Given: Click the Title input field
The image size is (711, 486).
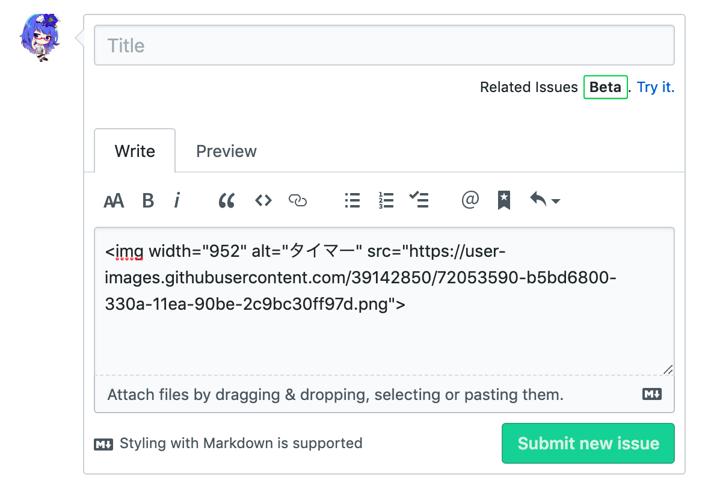Looking at the screenshot, I should 384,45.
